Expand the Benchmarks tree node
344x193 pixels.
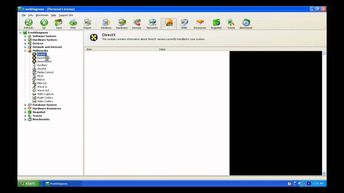(x=25, y=119)
